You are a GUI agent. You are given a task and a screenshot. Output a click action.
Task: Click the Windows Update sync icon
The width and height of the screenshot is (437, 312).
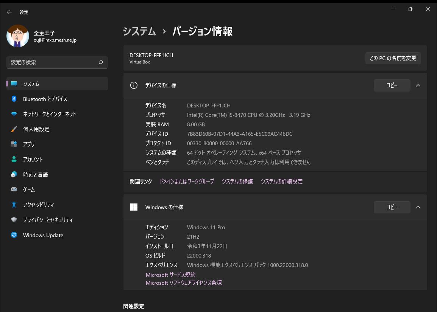(14, 235)
